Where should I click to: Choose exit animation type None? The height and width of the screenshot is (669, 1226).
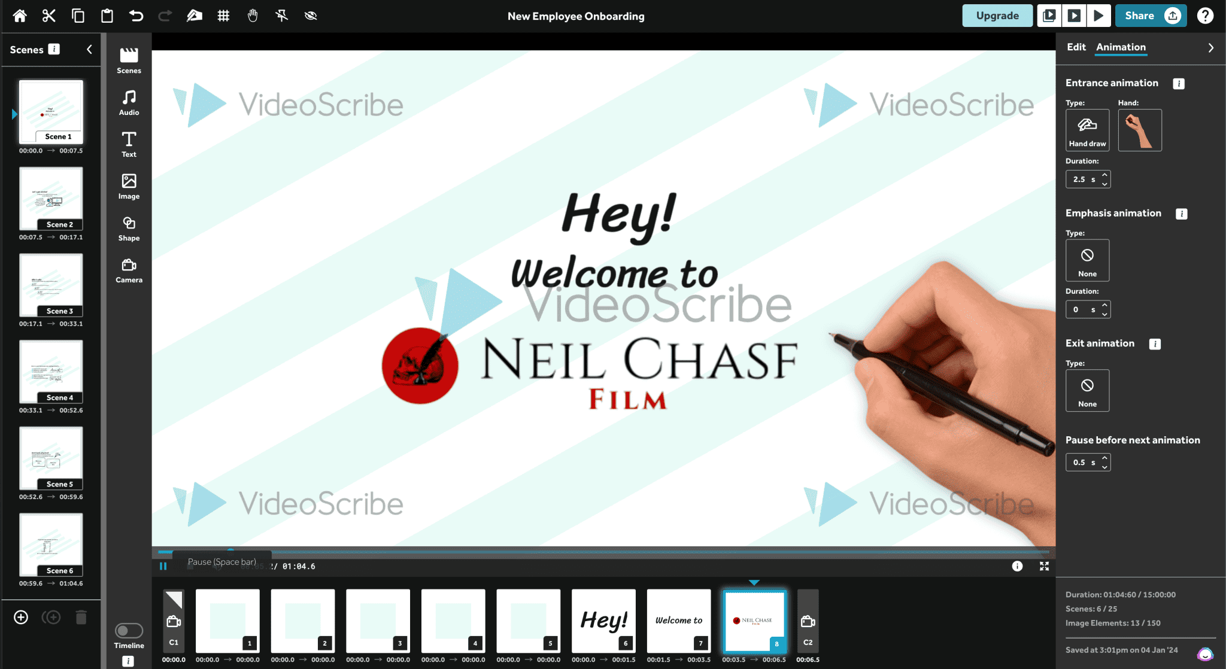click(1087, 390)
